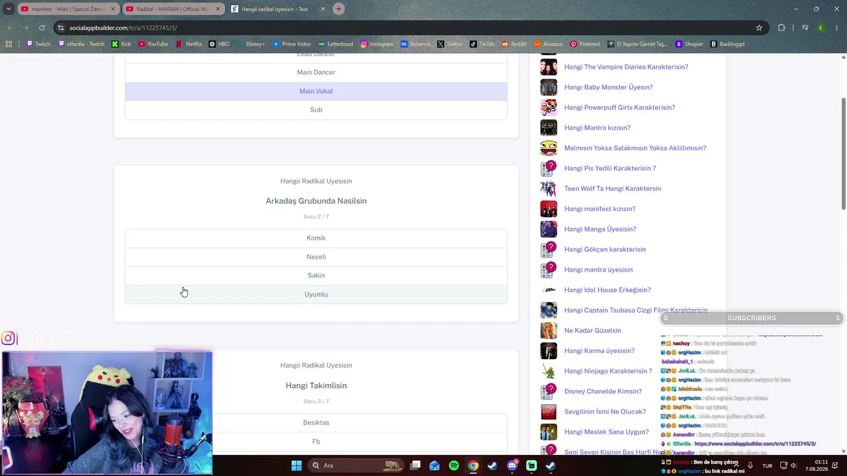Open the Hangi Baby Monster Üyesin test
The height and width of the screenshot is (476, 847).
pyautogui.click(x=608, y=87)
